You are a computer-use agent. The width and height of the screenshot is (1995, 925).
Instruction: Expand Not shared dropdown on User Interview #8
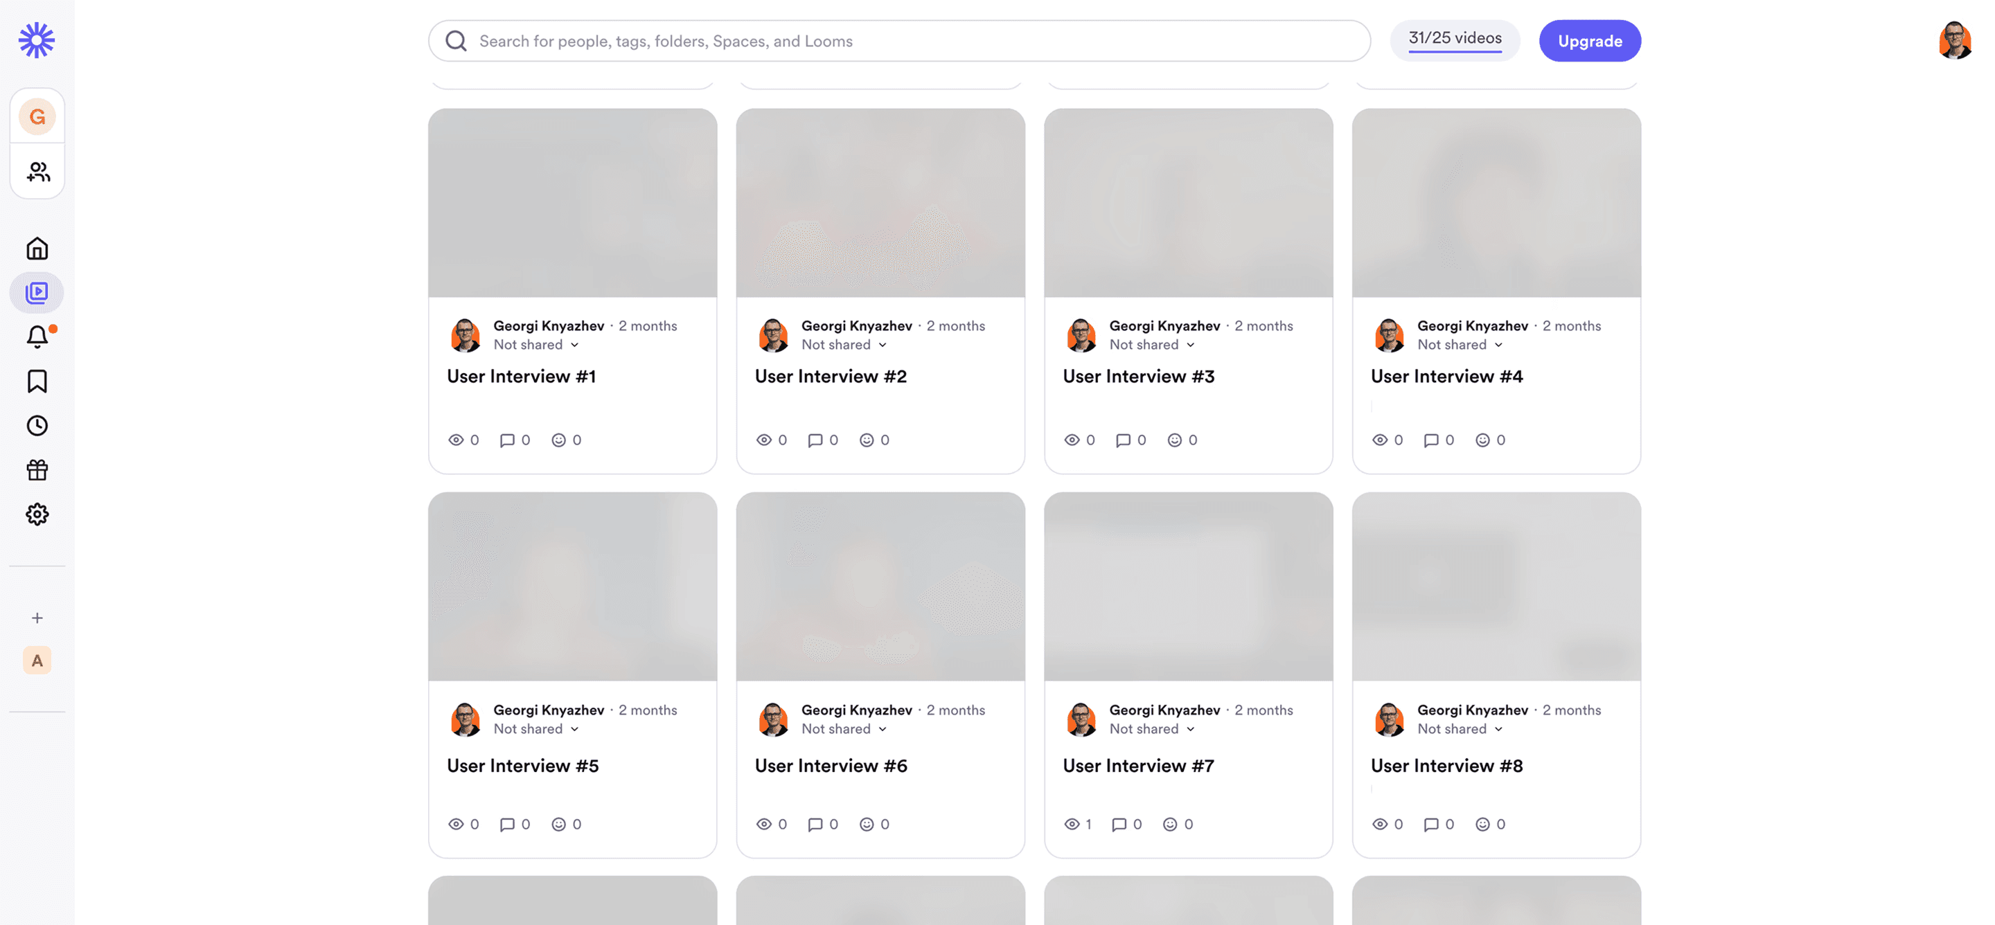tap(1461, 729)
